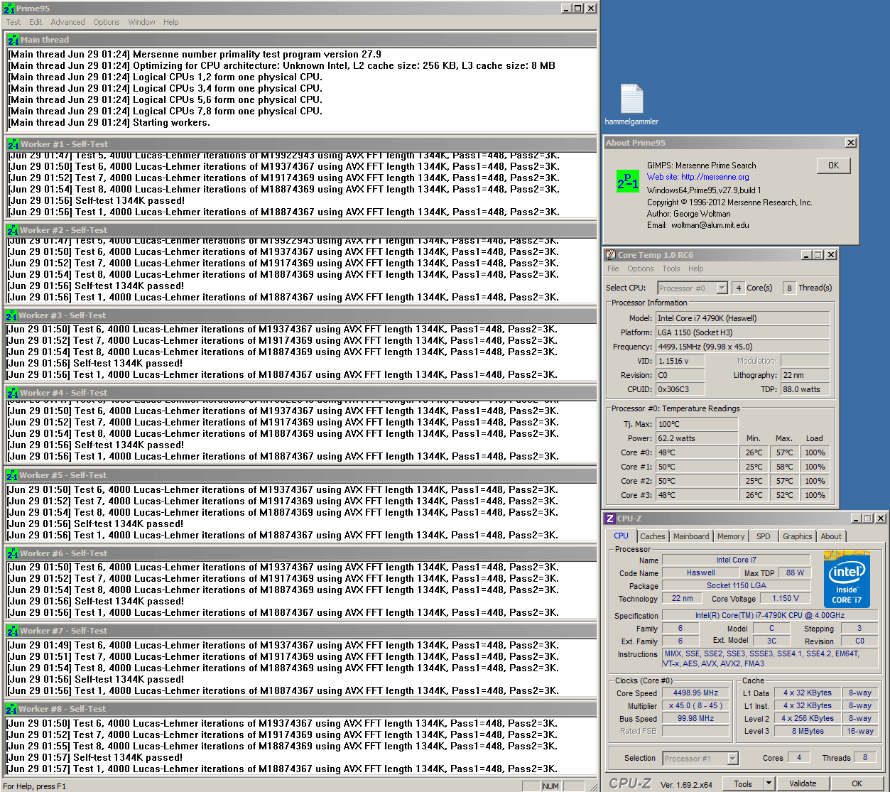
Task: Click the Core Speed value in CPU-Z
Action: pyautogui.click(x=696, y=693)
